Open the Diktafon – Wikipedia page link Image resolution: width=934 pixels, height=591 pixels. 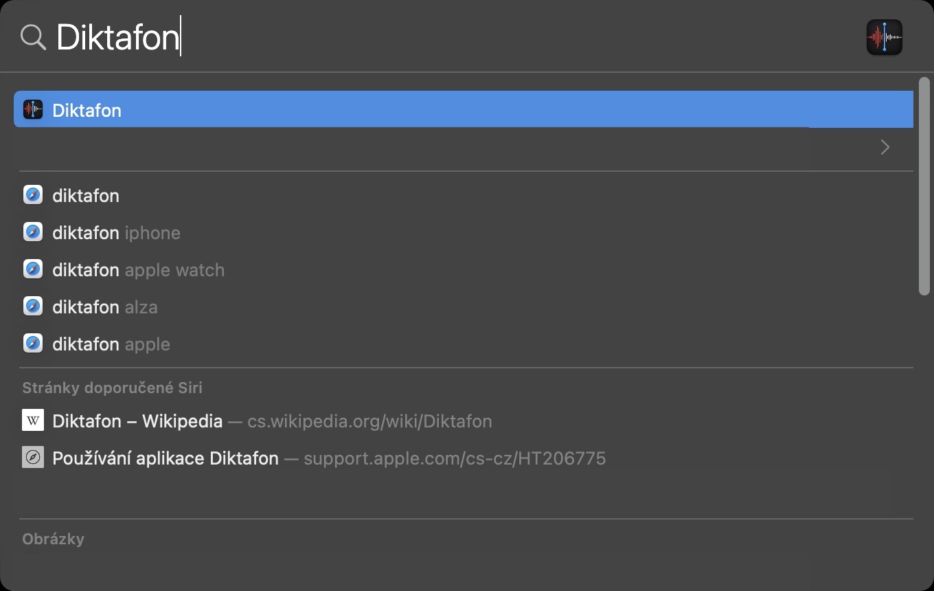(x=137, y=421)
